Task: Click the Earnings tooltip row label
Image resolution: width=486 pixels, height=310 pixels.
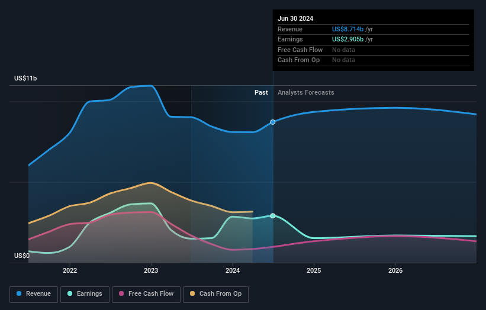Action: [290, 39]
